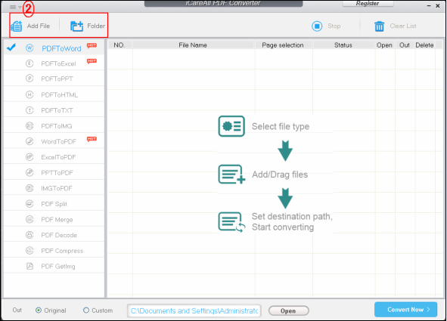Click the Add File label
The height and width of the screenshot is (321, 447).
click(x=39, y=26)
